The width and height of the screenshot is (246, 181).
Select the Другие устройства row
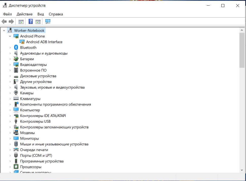coord(36,82)
